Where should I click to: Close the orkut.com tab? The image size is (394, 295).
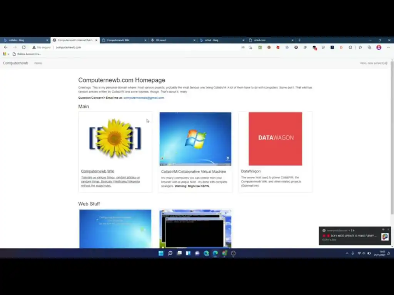(x=292, y=40)
